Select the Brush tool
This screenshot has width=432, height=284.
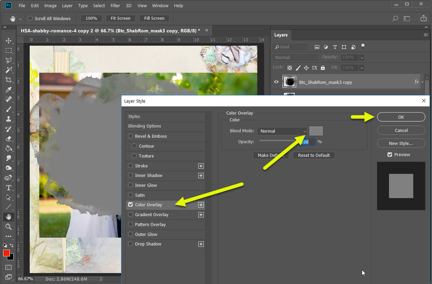click(9, 109)
